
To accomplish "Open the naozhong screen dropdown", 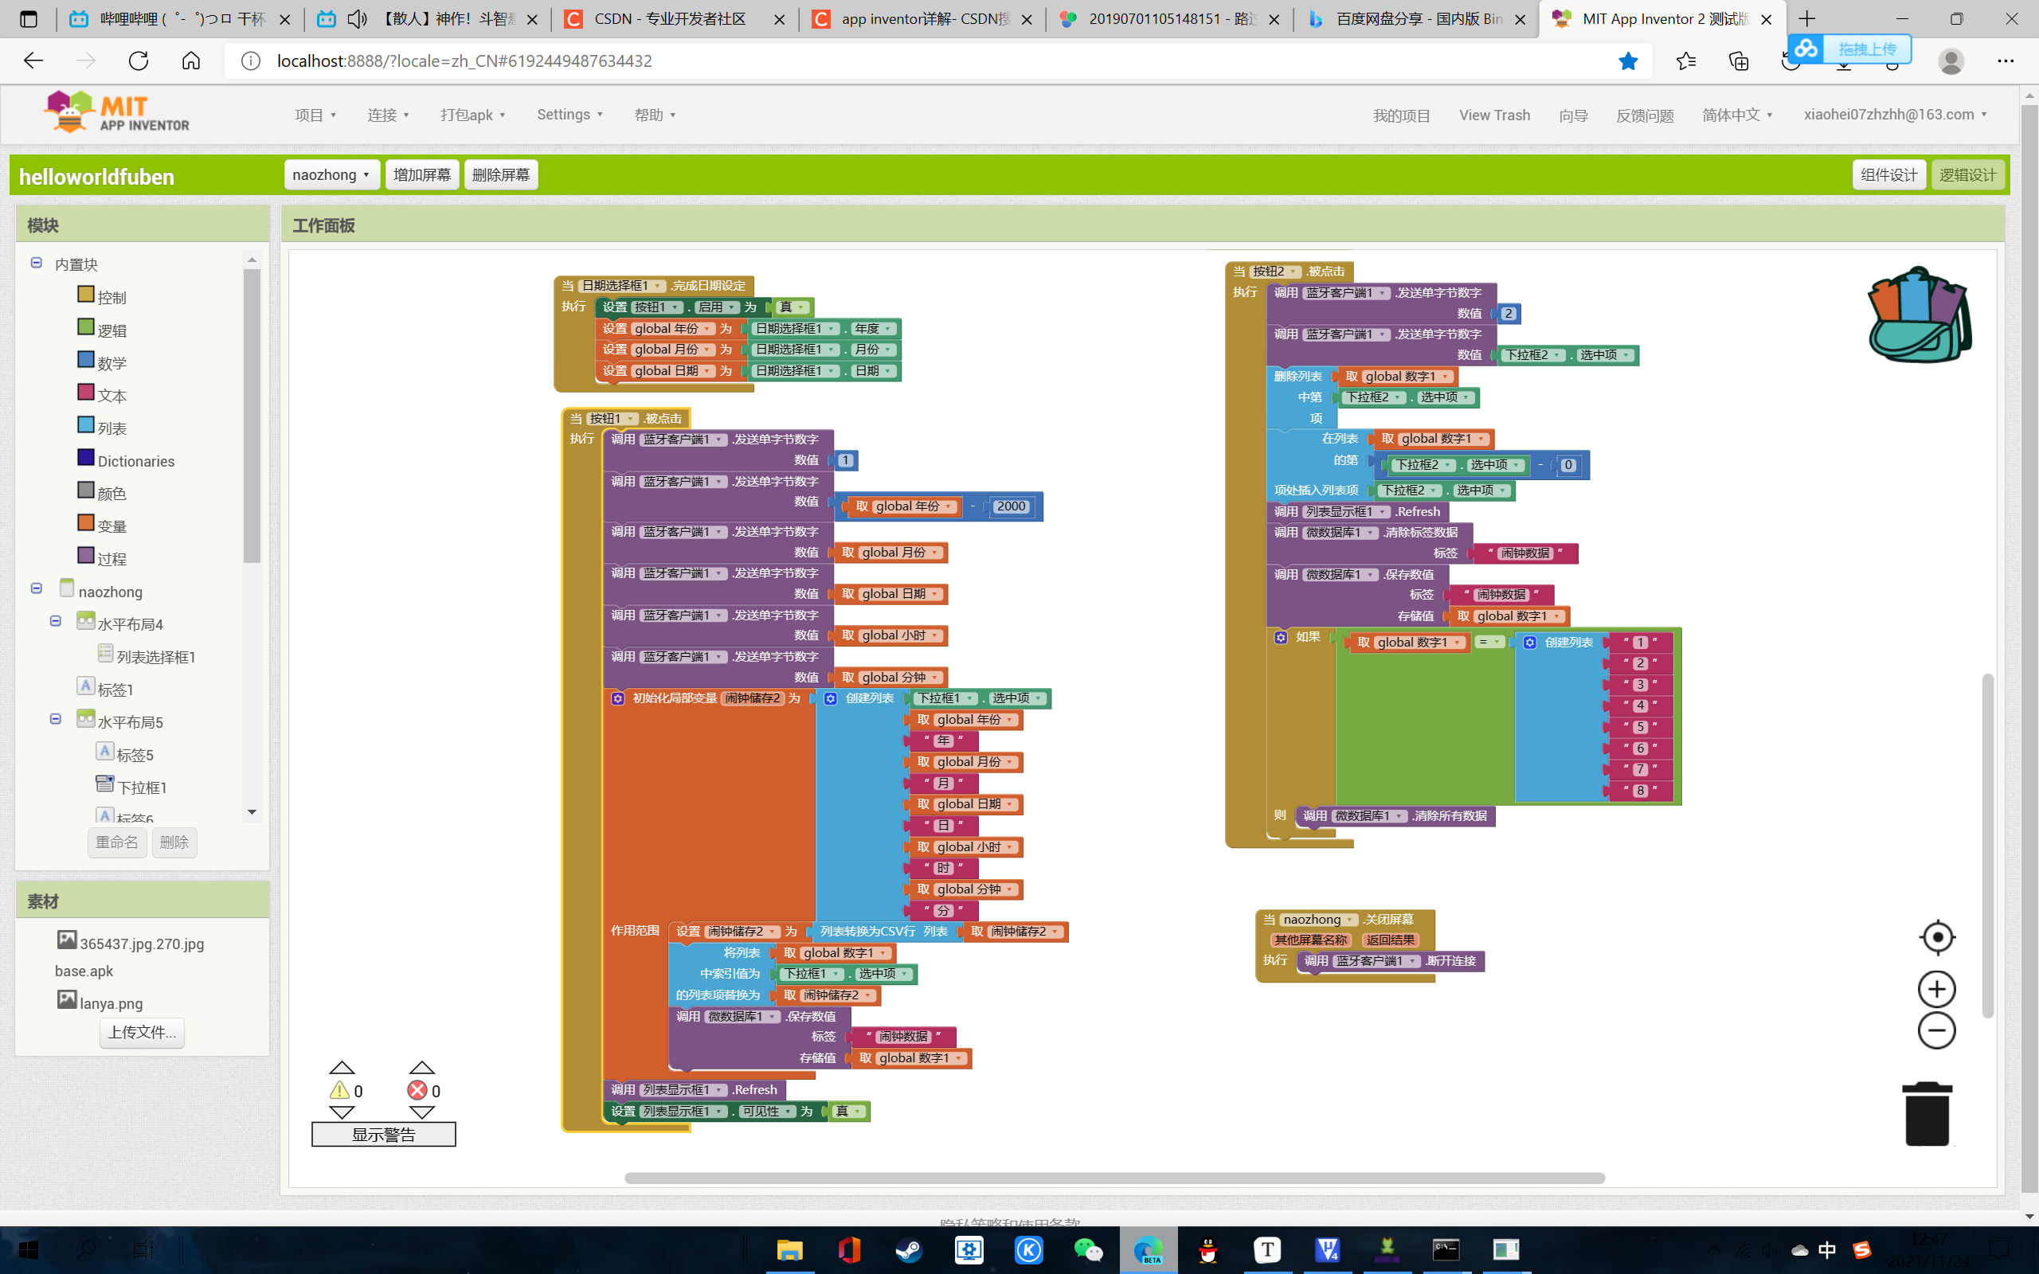I will [x=331, y=174].
